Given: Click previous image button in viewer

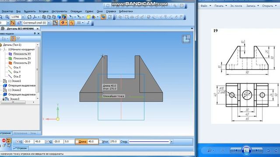Looking at the screenshot, I should click(x=235, y=150).
